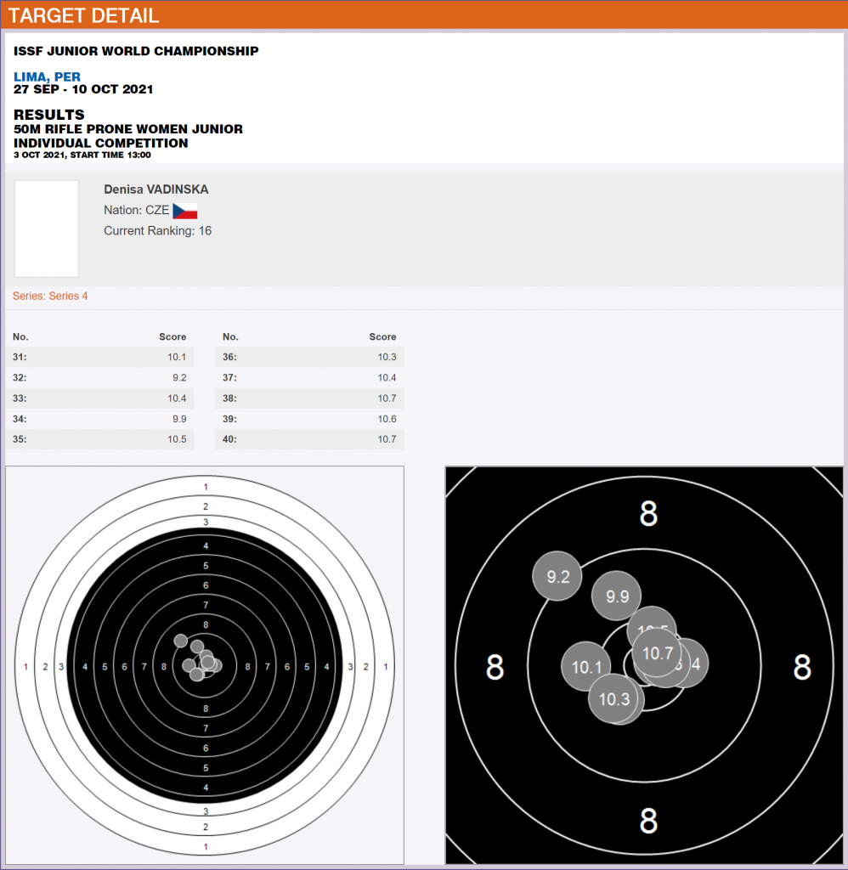Click the TARGET DETAIL header bar

[424, 15]
